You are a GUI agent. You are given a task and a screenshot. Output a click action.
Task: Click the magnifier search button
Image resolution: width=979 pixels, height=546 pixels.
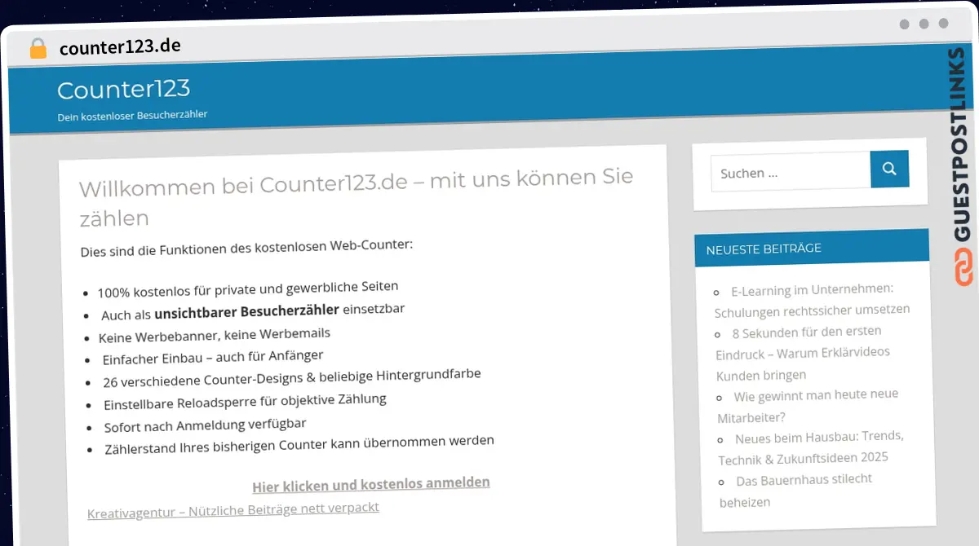889,170
